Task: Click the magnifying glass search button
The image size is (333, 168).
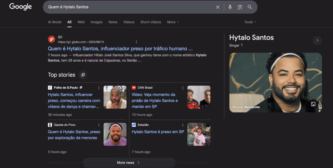Action: coord(250,7)
